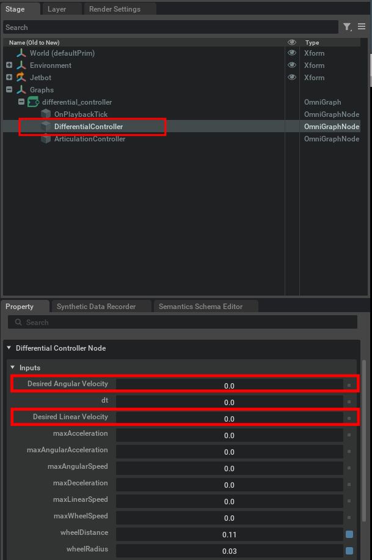Hide the Environment prim with eye icon

(x=292, y=65)
